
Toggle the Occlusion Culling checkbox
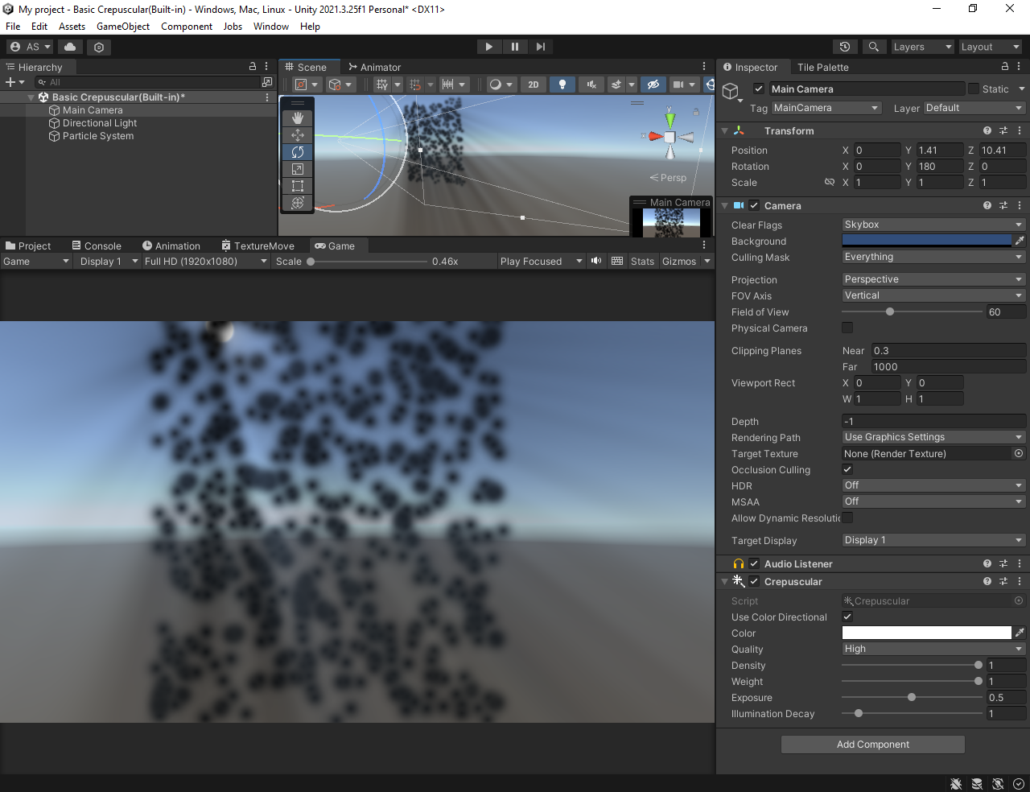click(x=847, y=469)
